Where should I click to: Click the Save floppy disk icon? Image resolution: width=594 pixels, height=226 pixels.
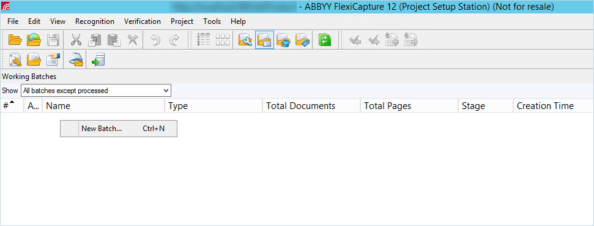pos(53,40)
